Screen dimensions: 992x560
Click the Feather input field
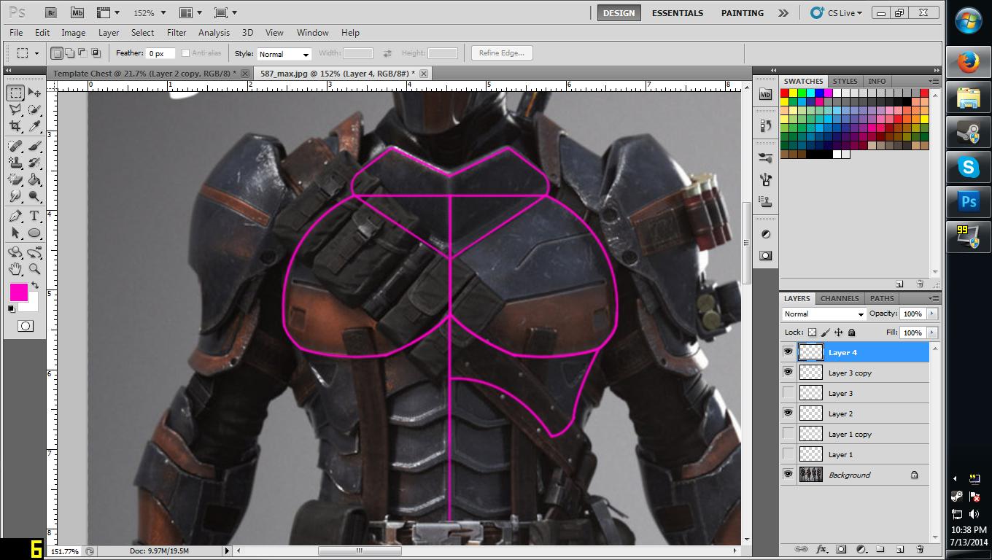(160, 54)
